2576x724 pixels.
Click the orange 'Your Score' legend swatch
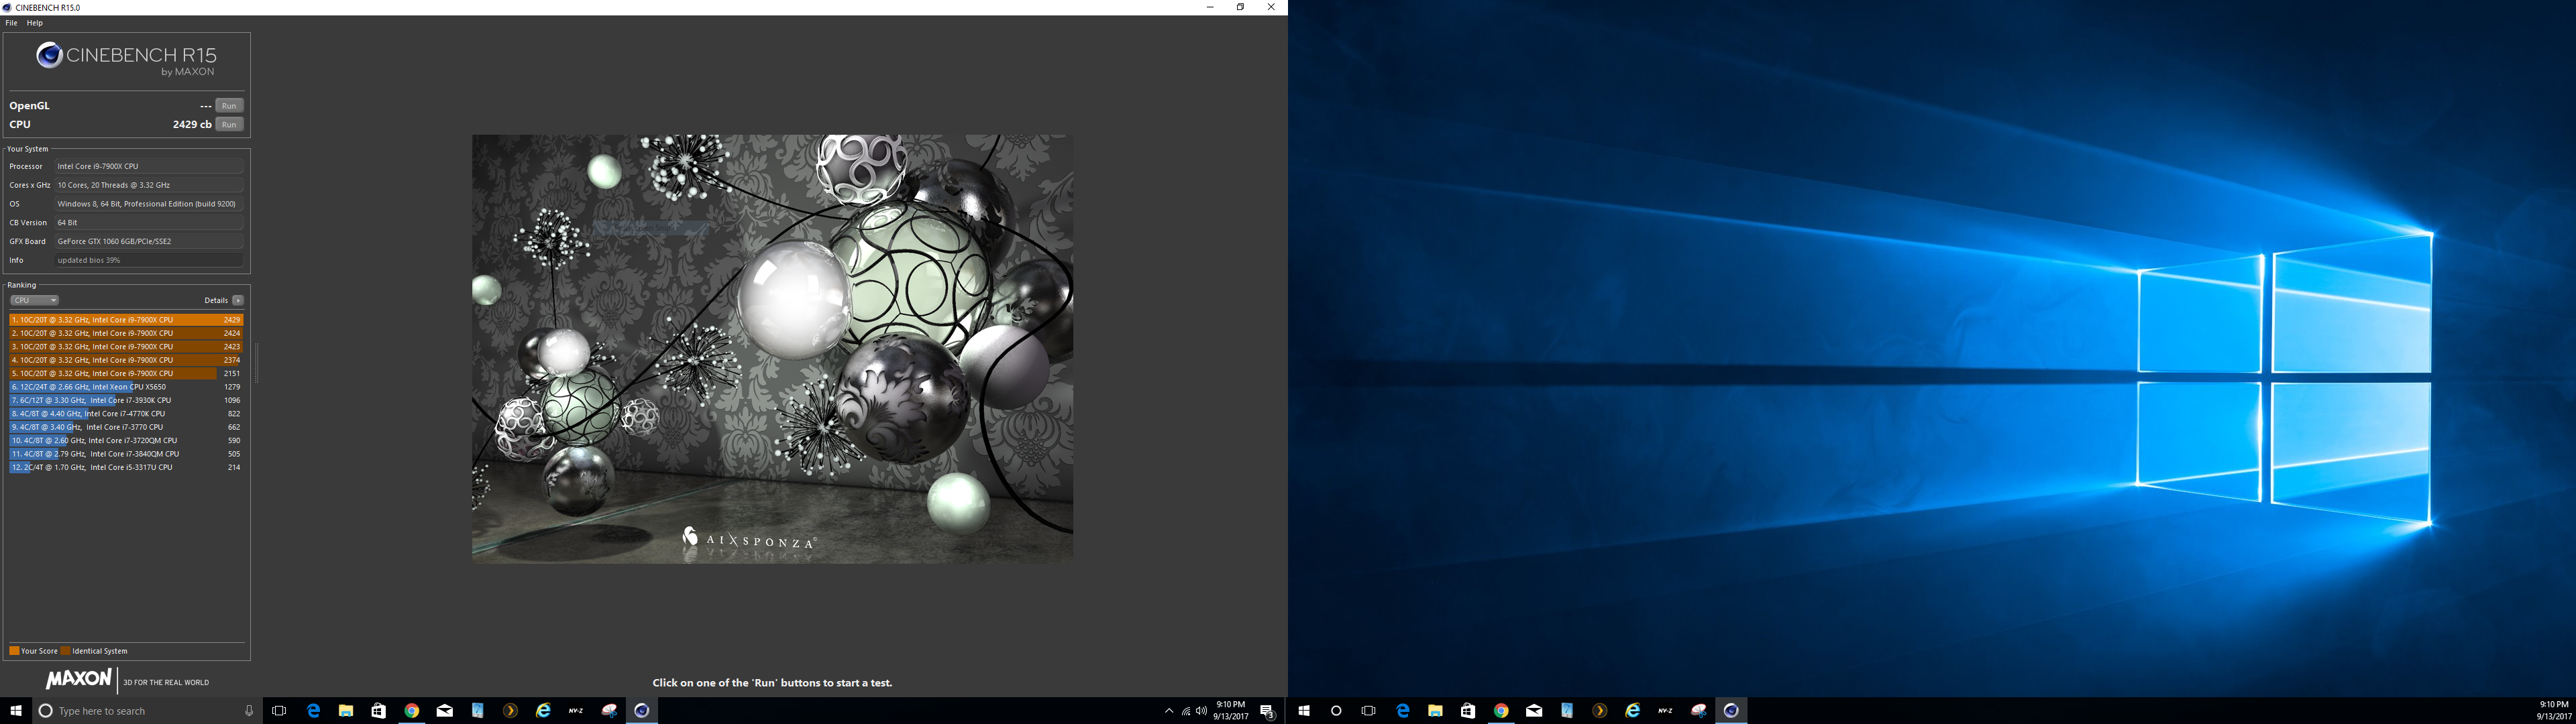coord(14,651)
